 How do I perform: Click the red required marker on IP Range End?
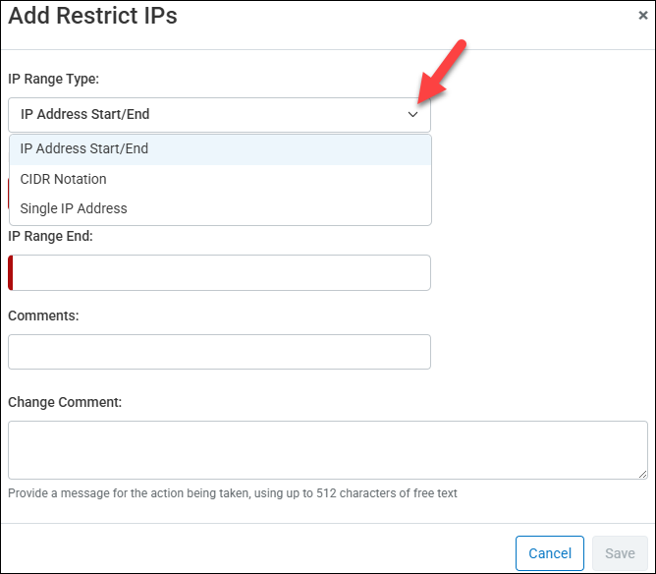point(11,273)
